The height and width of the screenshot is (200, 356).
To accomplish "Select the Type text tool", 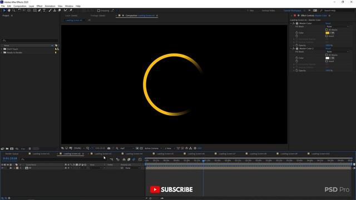I will pyautogui.click(x=44, y=11).
